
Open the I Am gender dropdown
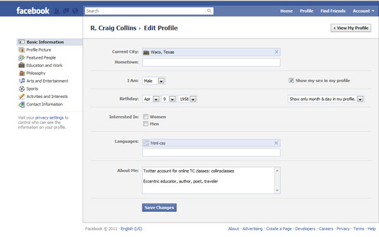tap(153, 81)
